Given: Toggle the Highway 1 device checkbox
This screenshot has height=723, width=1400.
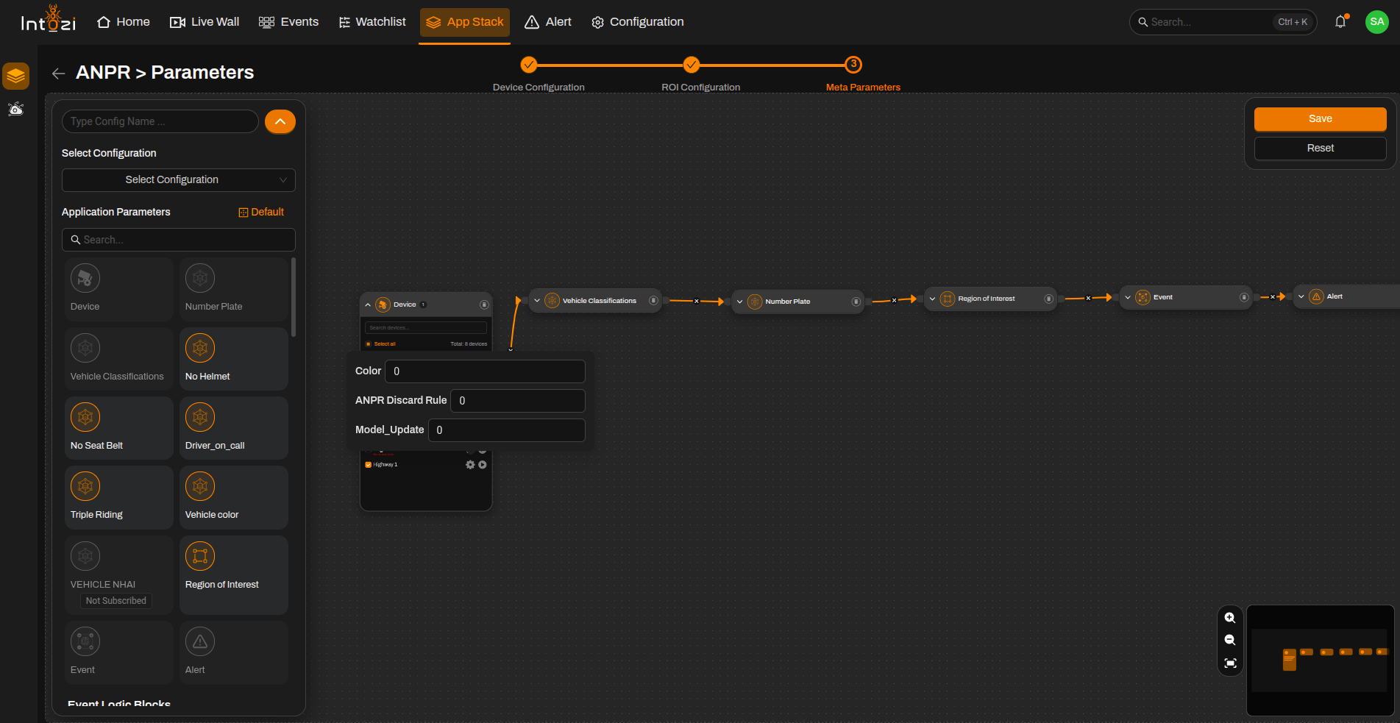Looking at the screenshot, I should [369, 465].
